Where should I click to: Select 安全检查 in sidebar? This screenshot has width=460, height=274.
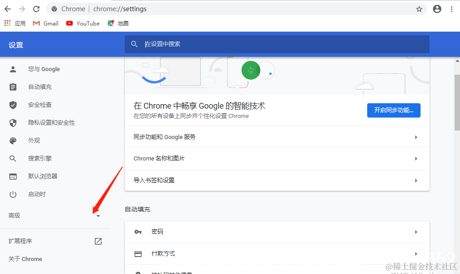(x=40, y=105)
